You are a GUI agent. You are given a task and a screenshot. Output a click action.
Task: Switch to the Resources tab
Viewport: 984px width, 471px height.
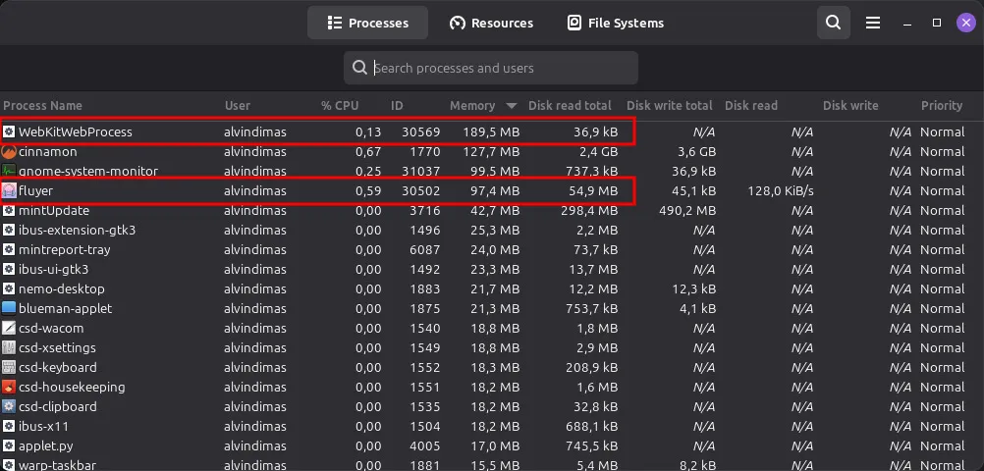tap(491, 24)
